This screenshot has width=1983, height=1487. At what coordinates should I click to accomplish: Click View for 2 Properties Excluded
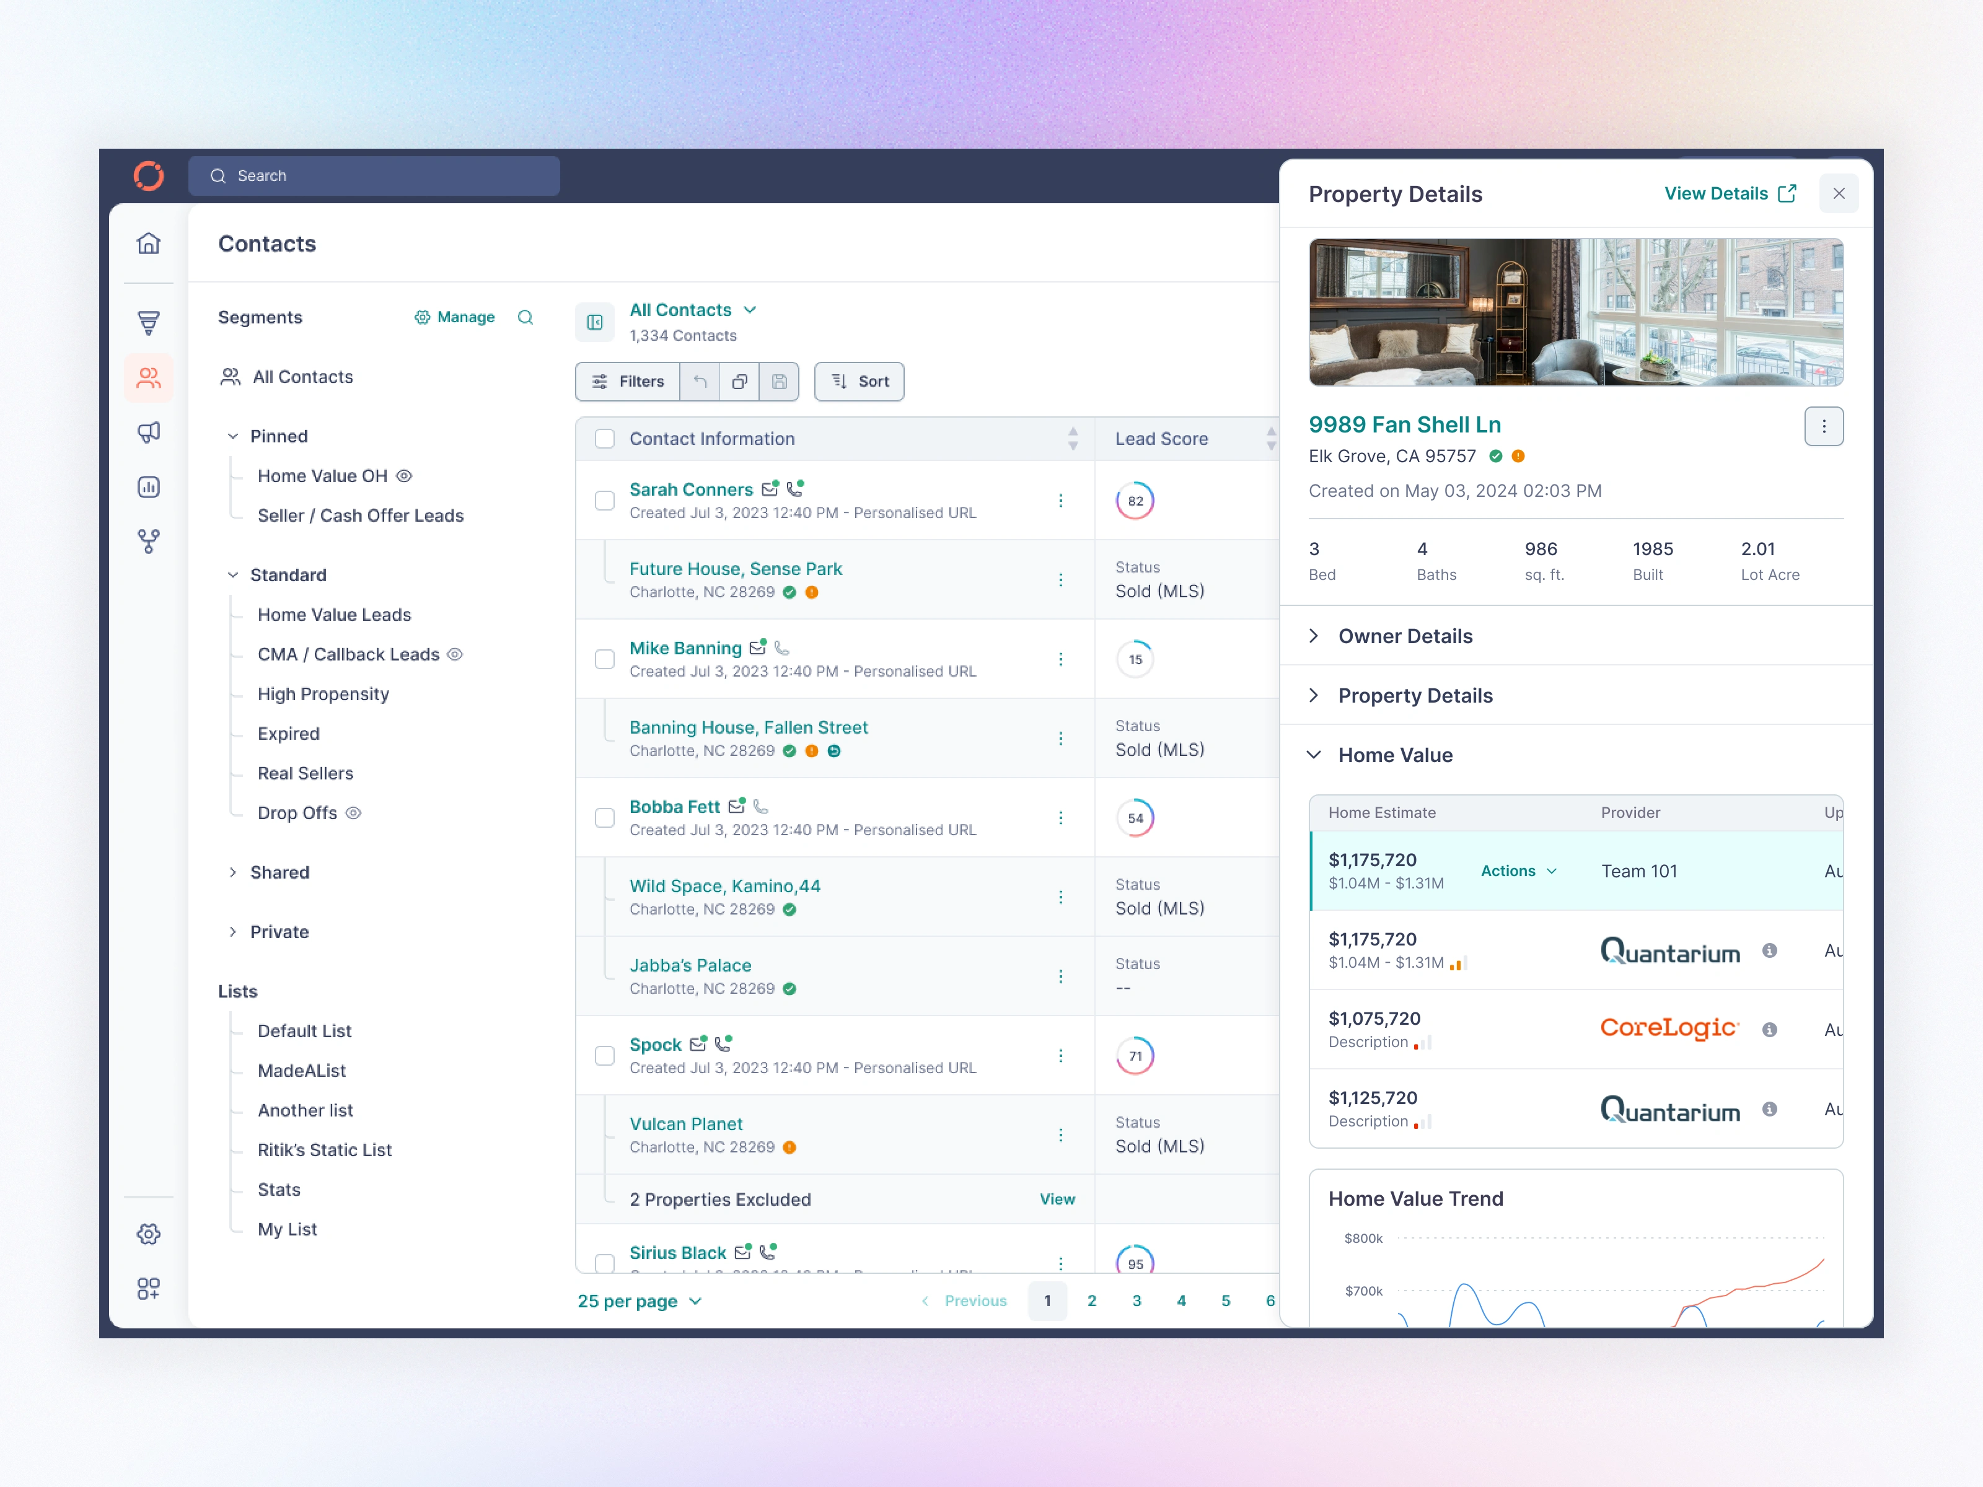(1057, 1198)
